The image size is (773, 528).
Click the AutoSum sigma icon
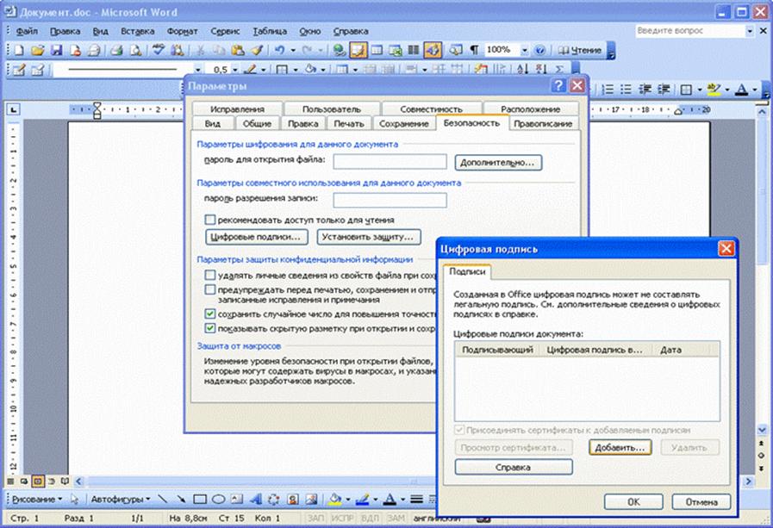tap(559, 70)
